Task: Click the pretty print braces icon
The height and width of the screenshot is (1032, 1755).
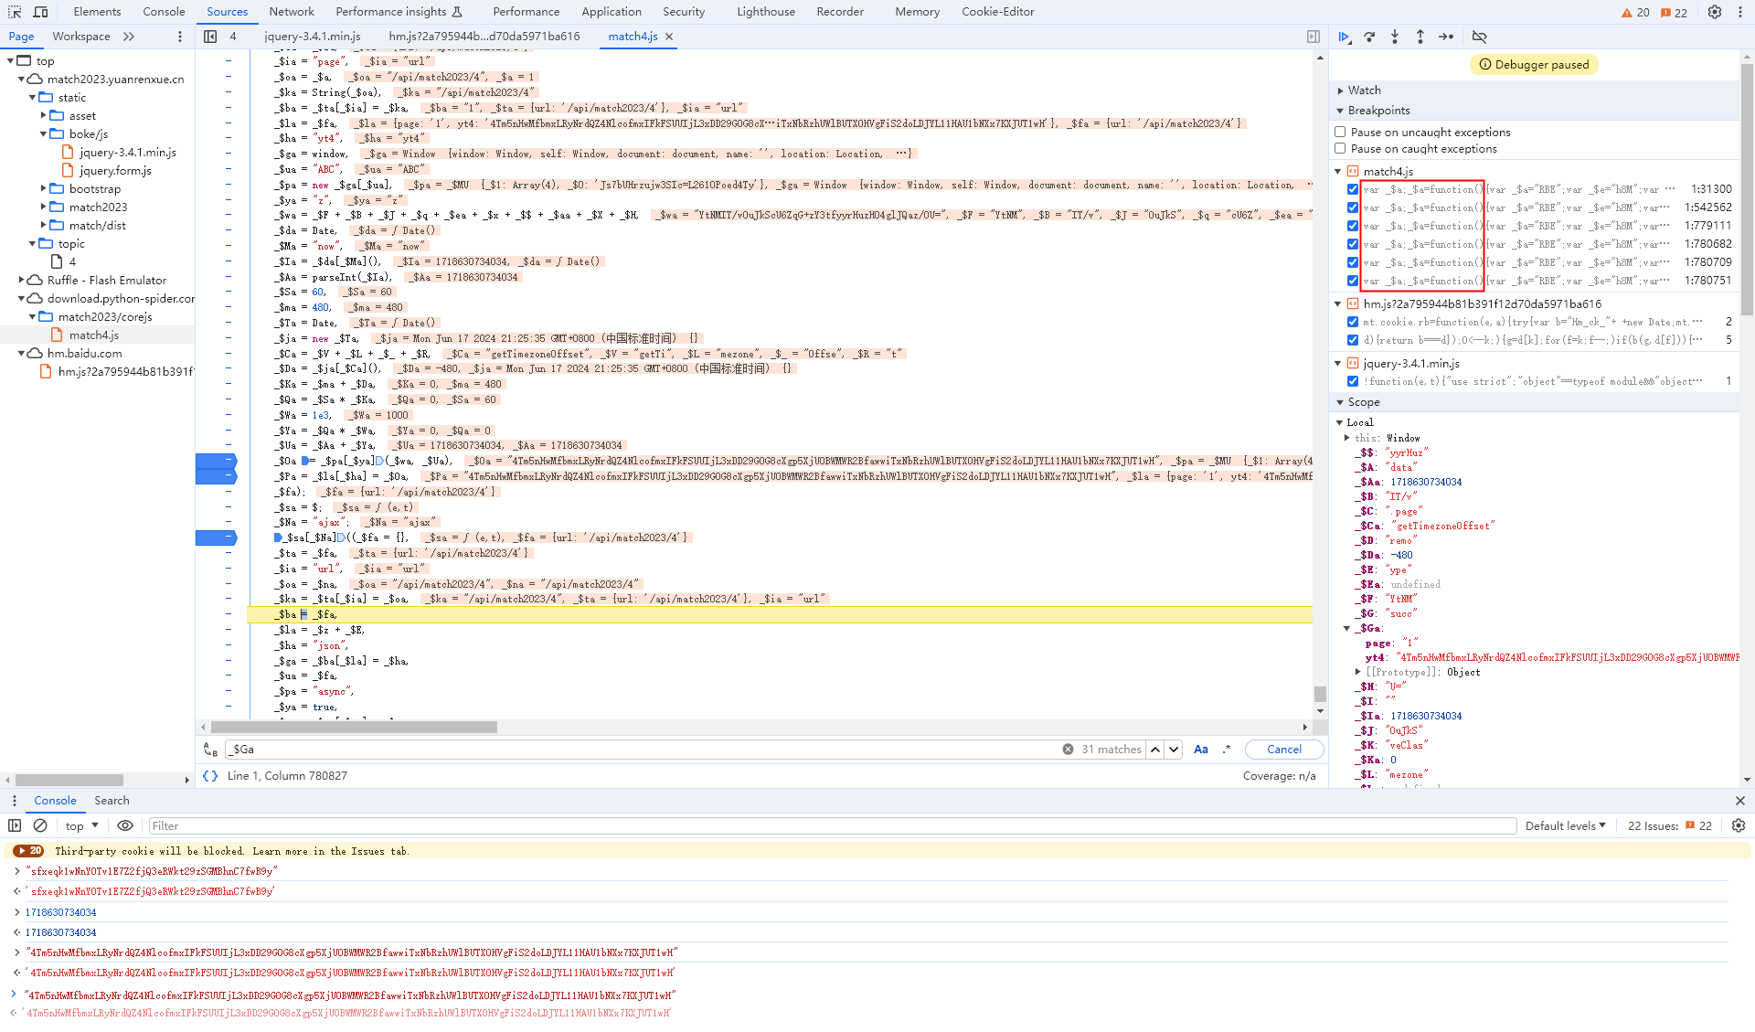Action: 210,776
